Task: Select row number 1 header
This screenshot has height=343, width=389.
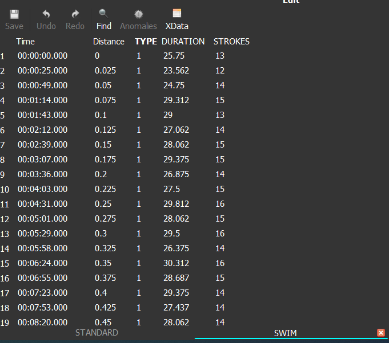Action: point(2,56)
